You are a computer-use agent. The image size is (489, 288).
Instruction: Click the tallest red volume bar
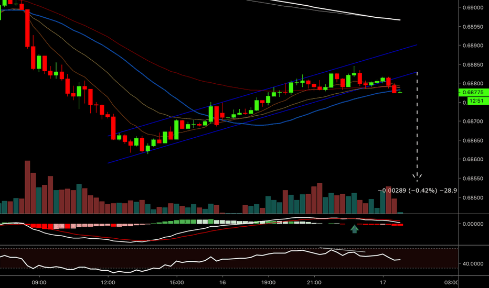coord(27,187)
